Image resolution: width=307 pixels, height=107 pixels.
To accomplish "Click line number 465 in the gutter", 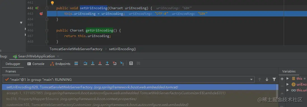I will (x=30, y=25).
